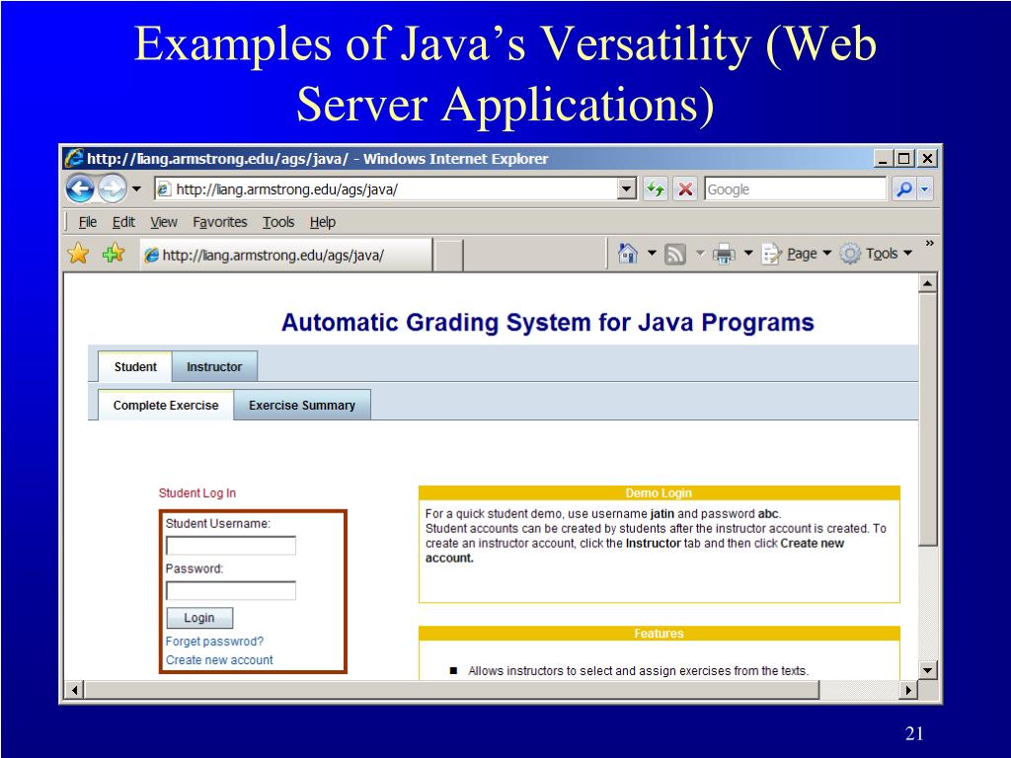Open the browser Home page
The width and height of the screenshot is (1011, 758).
[626, 253]
